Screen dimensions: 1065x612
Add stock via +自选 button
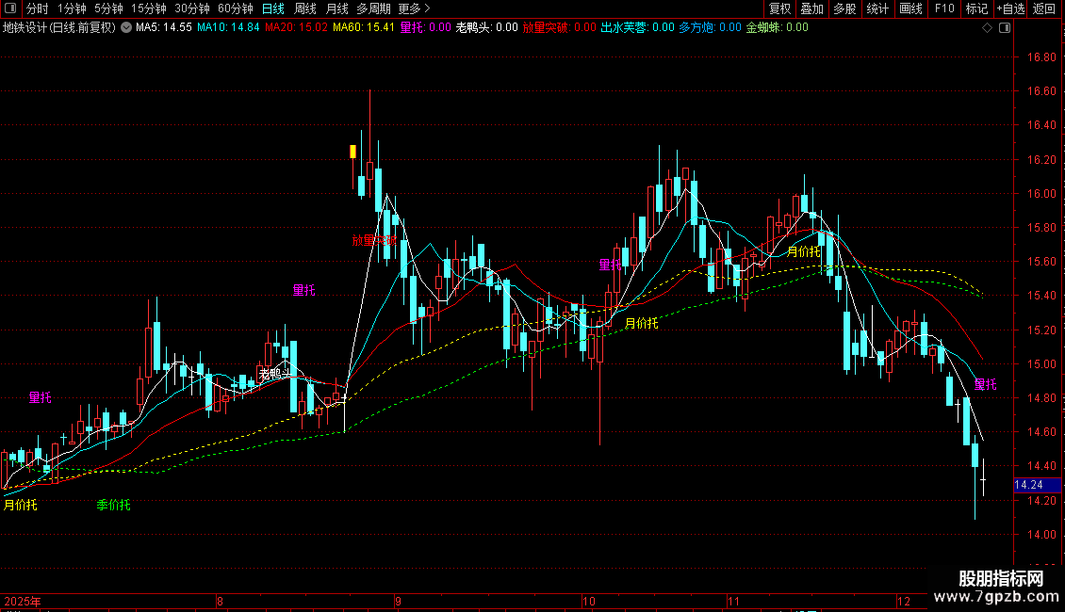1010,8
